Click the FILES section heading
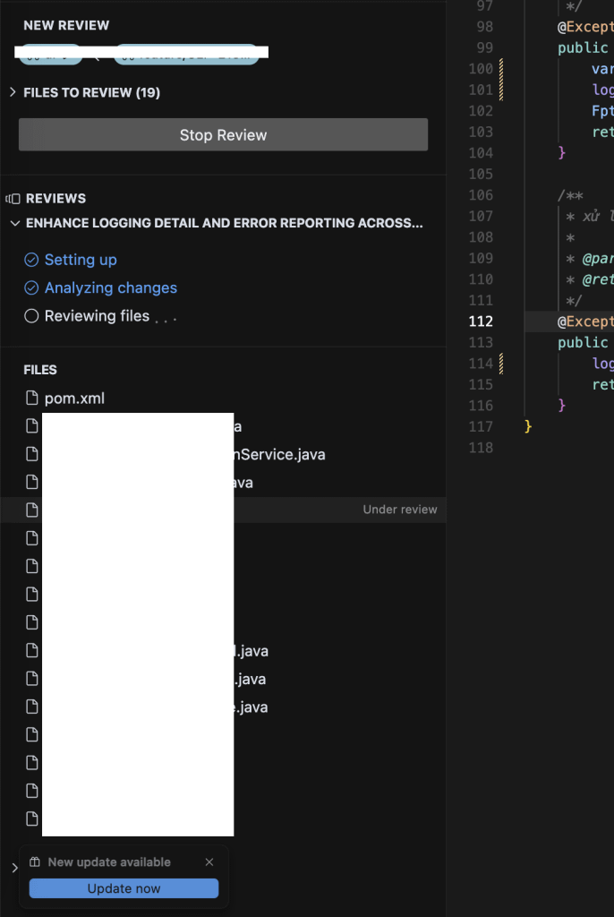The height and width of the screenshot is (917, 614). (40, 370)
